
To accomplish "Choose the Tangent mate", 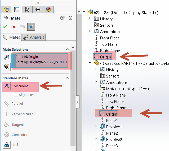I will [x=14, y=125].
